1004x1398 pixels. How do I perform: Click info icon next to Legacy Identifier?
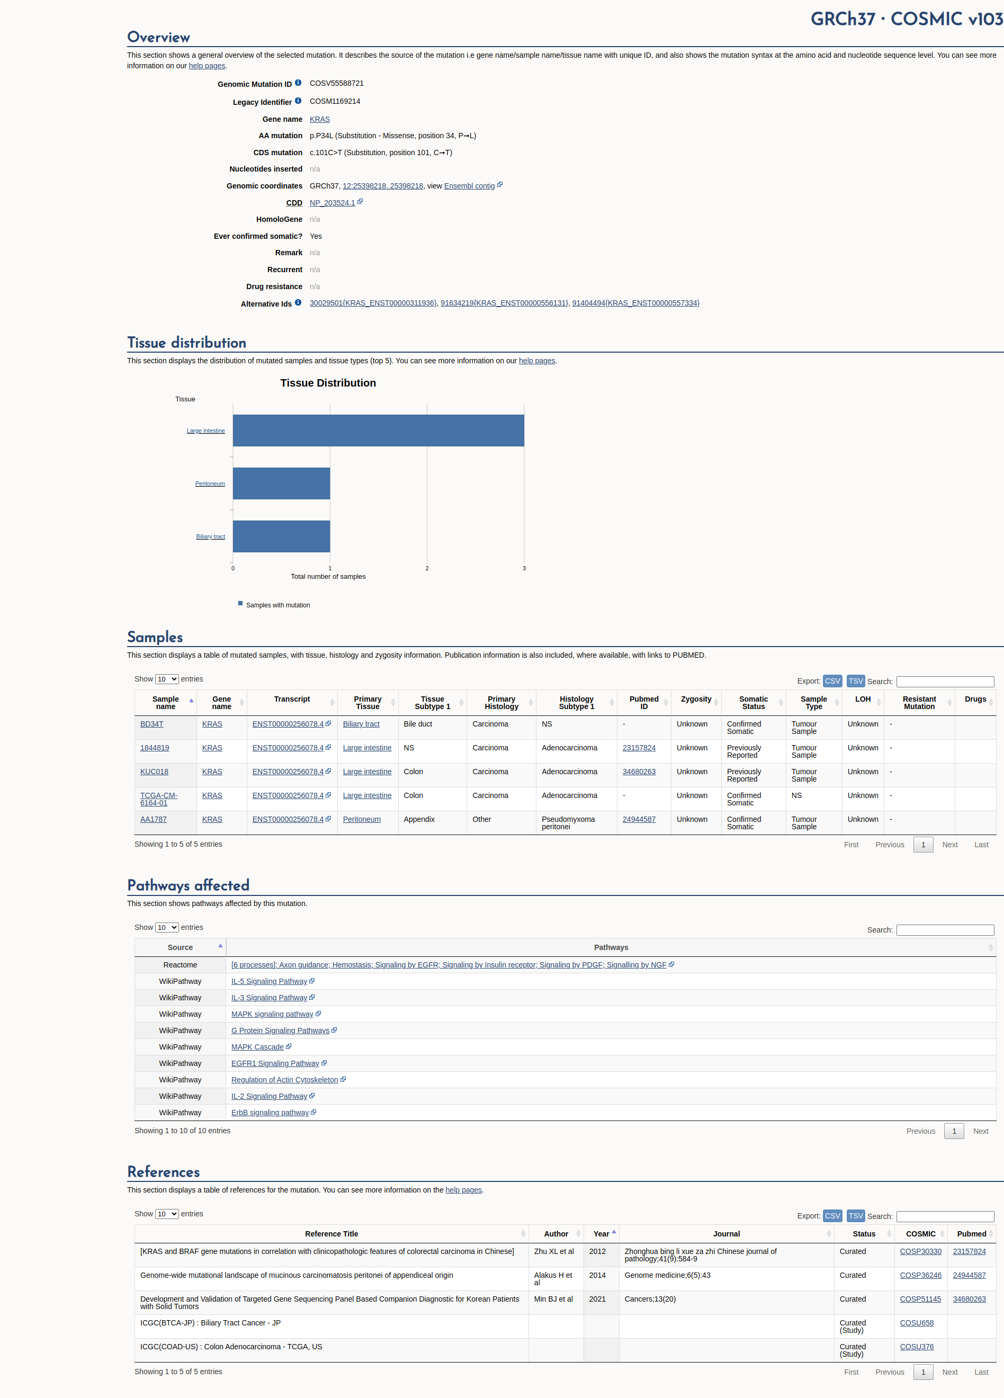pos(298,101)
